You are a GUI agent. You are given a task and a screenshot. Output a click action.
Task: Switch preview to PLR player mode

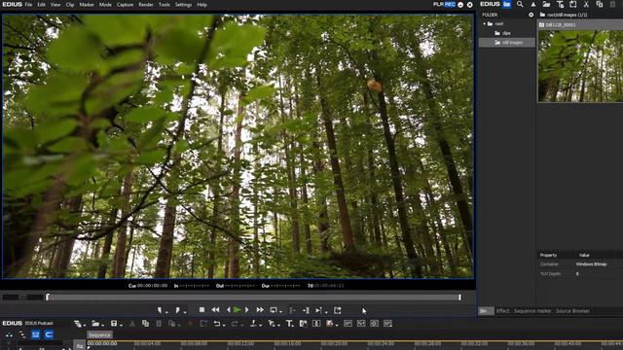[x=438, y=4]
